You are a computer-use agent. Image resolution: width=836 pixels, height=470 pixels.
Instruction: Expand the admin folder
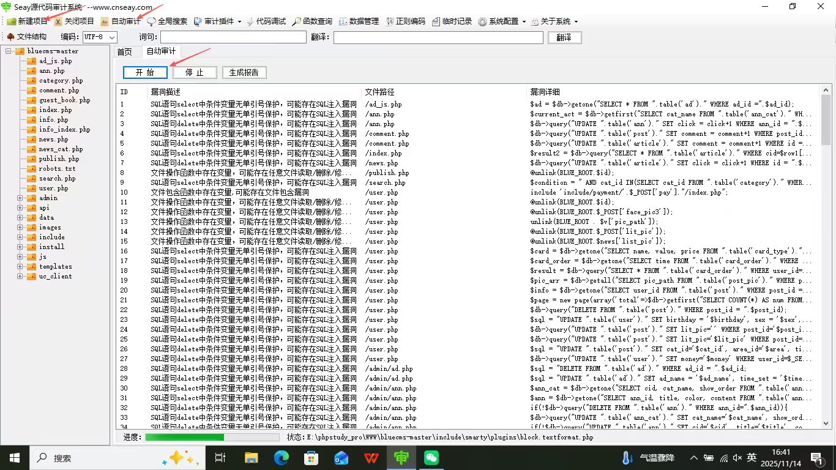pyautogui.click(x=20, y=198)
